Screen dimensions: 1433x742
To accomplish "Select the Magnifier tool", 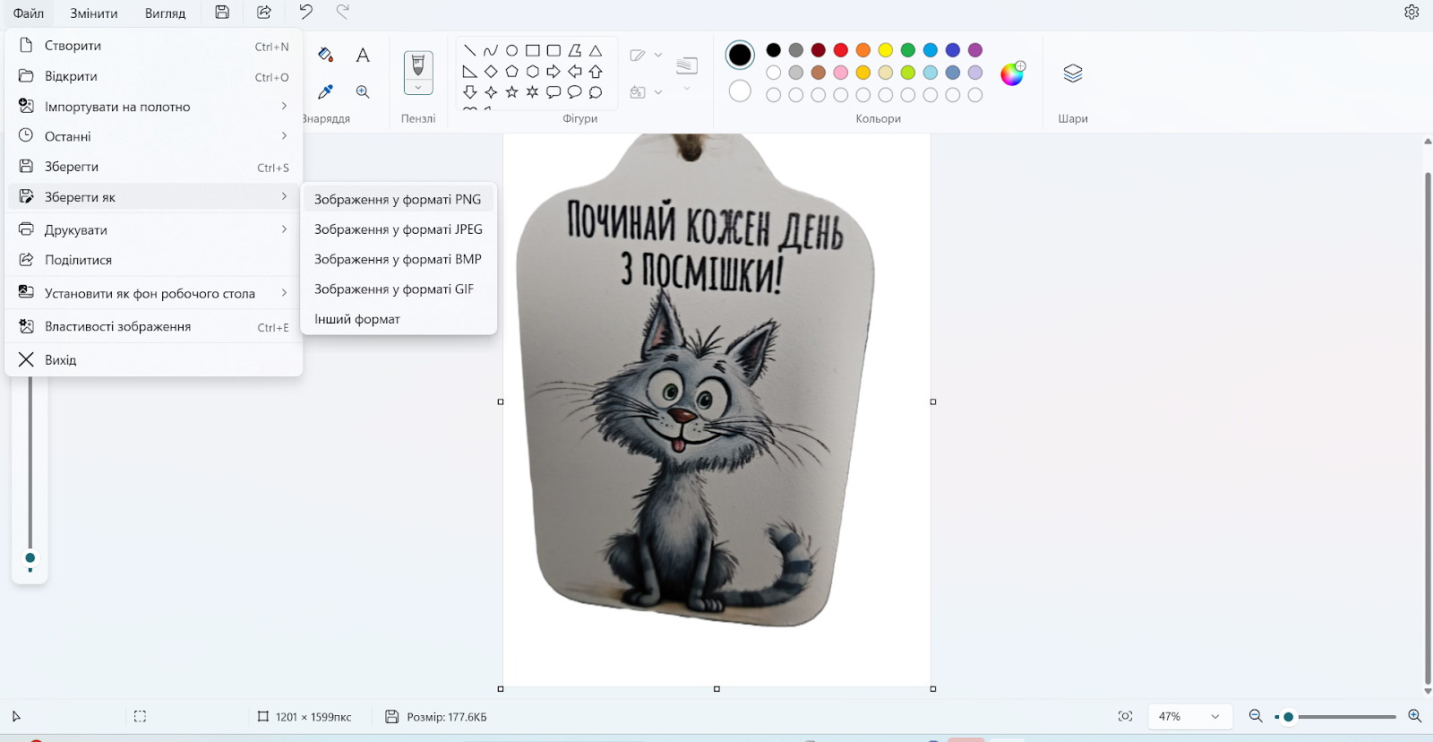I will tap(363, 91).
